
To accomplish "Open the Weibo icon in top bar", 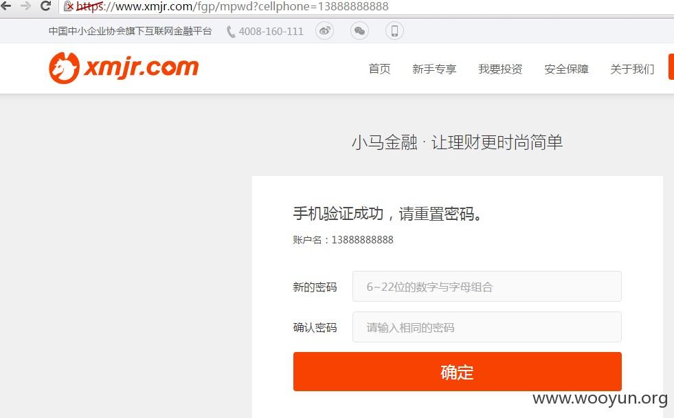I will click(x=324, y=31).
